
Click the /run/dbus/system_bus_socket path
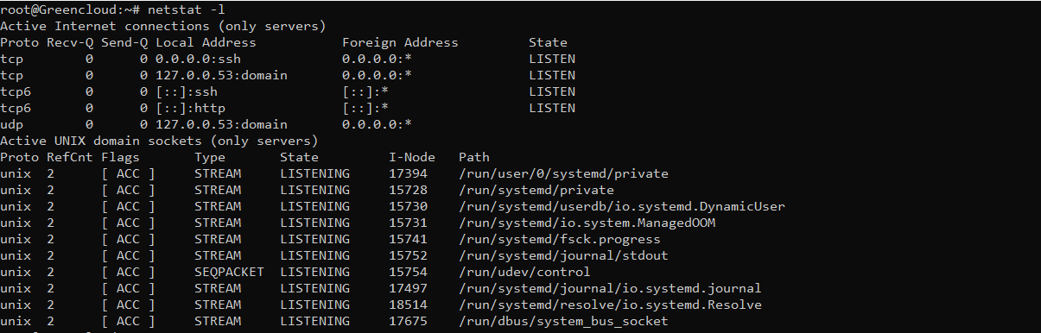[563, 321]
